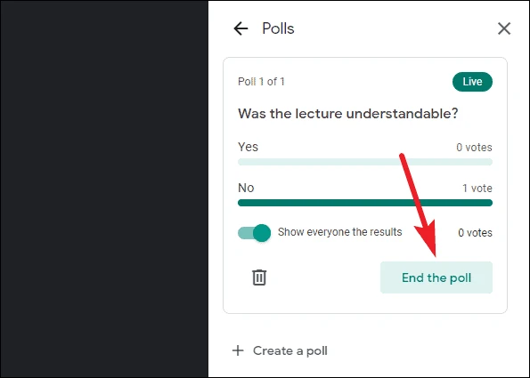Click the Yes answer label

tap(249, 147)
